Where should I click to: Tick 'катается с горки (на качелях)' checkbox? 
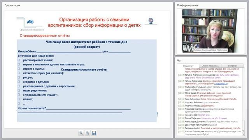click(19, 73)
